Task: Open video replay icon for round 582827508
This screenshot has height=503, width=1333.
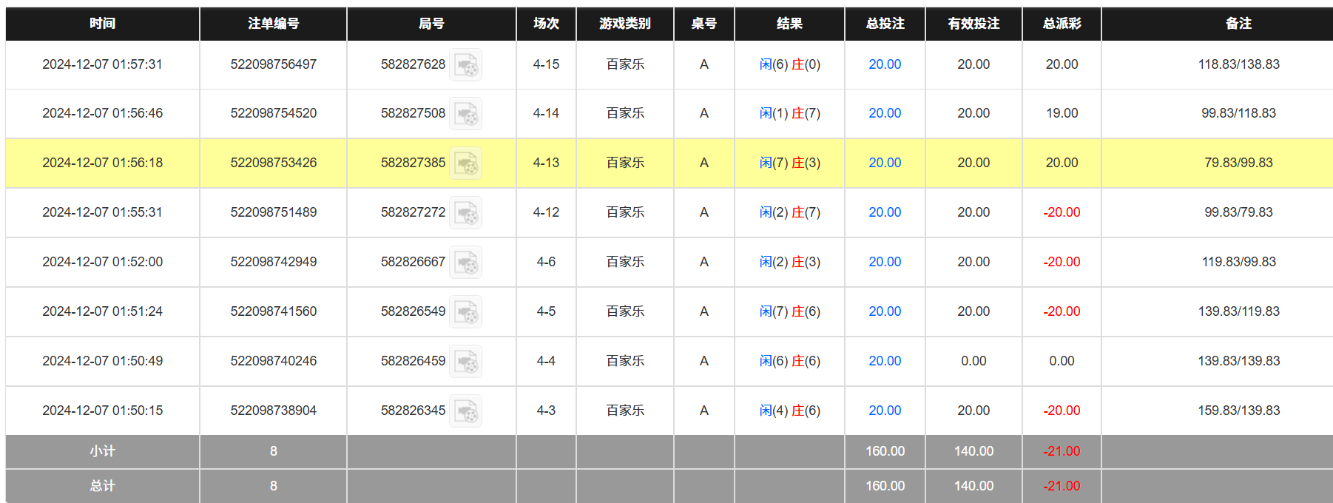Action: (466, 114)
